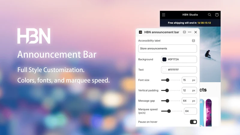Click the #0F172A background hex field

(x=179, y=59)
